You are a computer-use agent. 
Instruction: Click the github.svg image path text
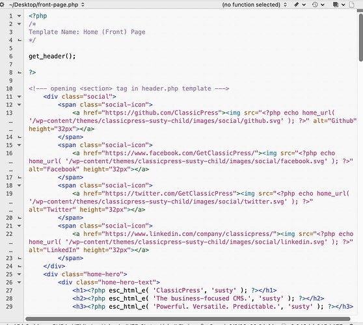(156, 121)
